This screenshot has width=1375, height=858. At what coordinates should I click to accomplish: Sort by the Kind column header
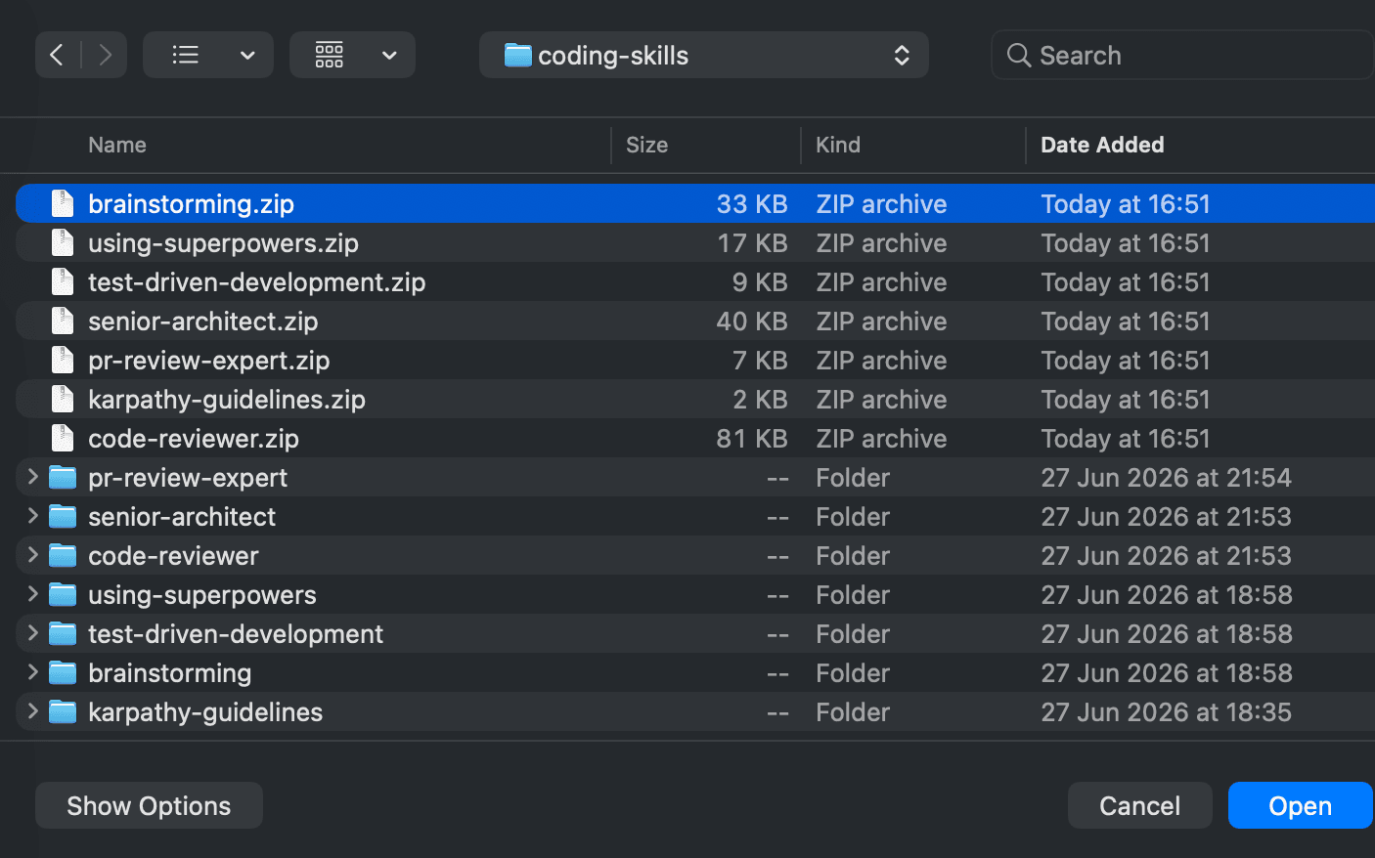click(838, 145)
